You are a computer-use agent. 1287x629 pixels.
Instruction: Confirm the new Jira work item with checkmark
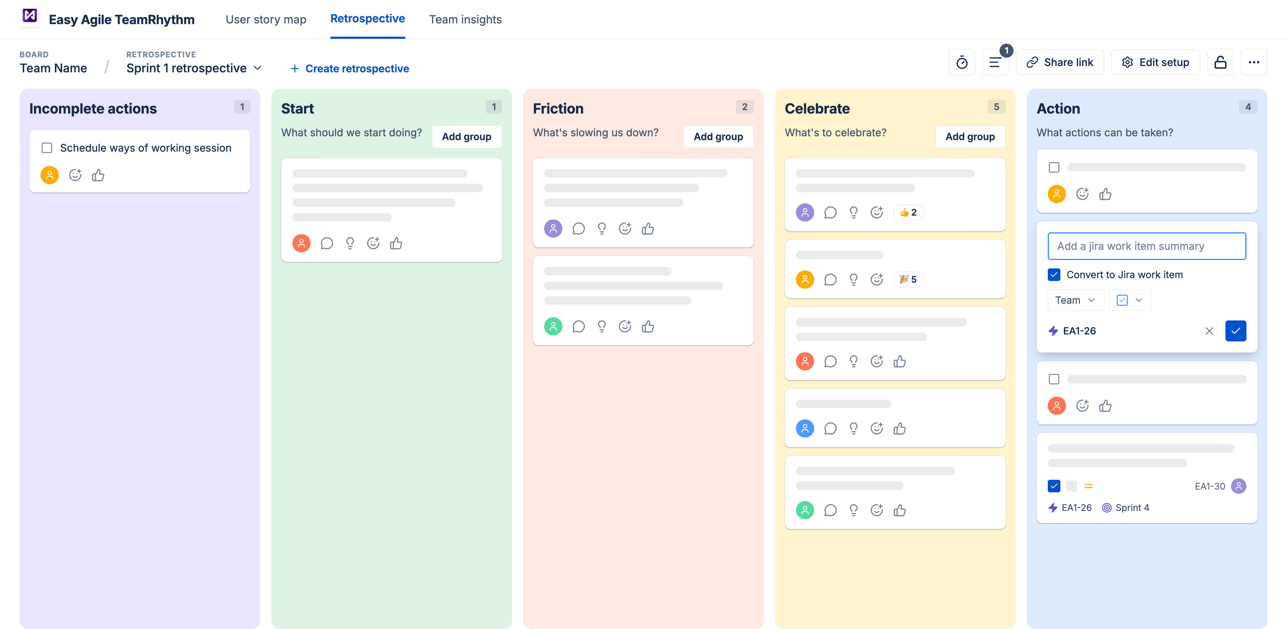click(x=1236, y=331)
